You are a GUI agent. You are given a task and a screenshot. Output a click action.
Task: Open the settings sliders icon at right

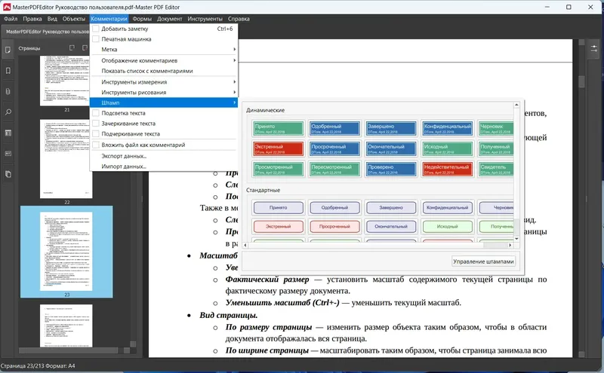click(593, 49)
